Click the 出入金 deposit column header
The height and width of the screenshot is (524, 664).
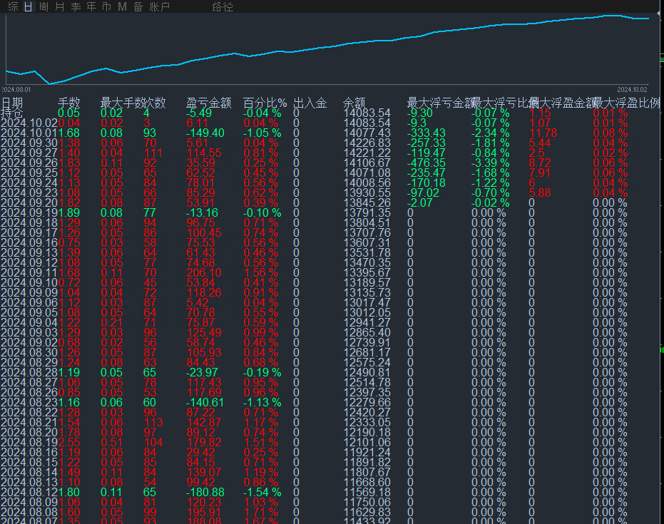pos(310,103)
